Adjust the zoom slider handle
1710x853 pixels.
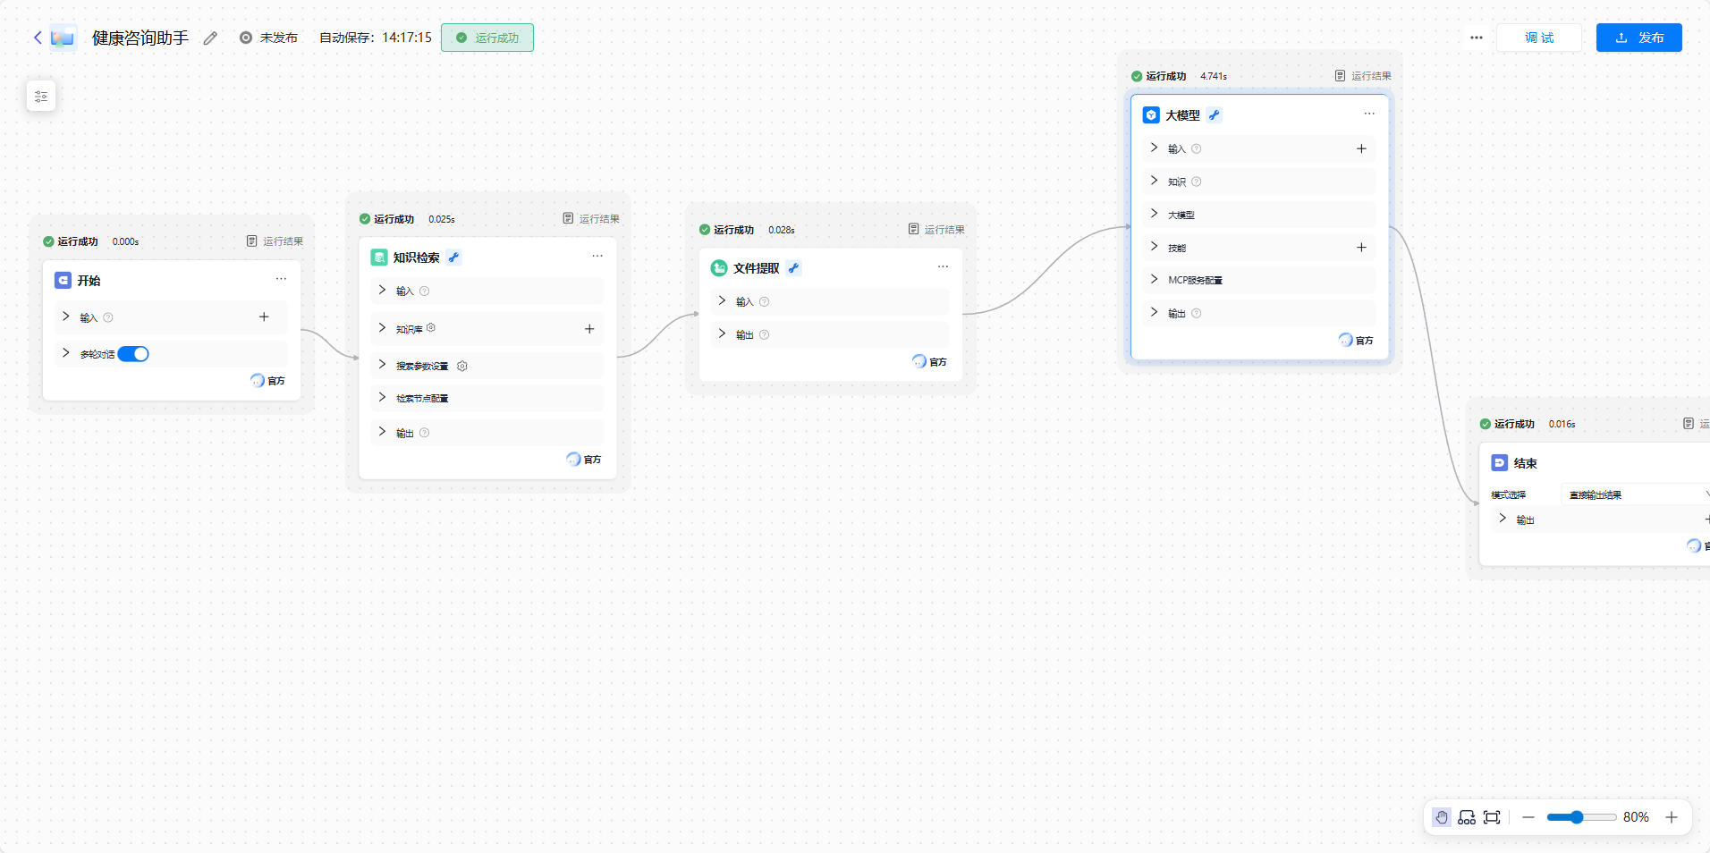1577,817
